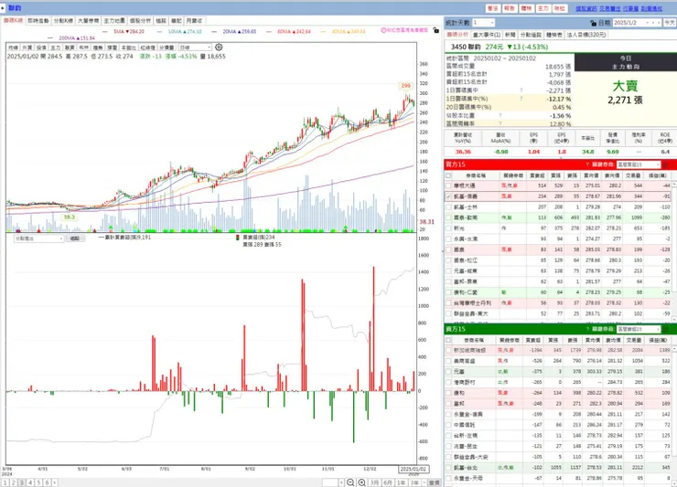677x487 pixels.
Task: Open chart settings gear icon
Action: pyautogui.click(x=219, y=47)
